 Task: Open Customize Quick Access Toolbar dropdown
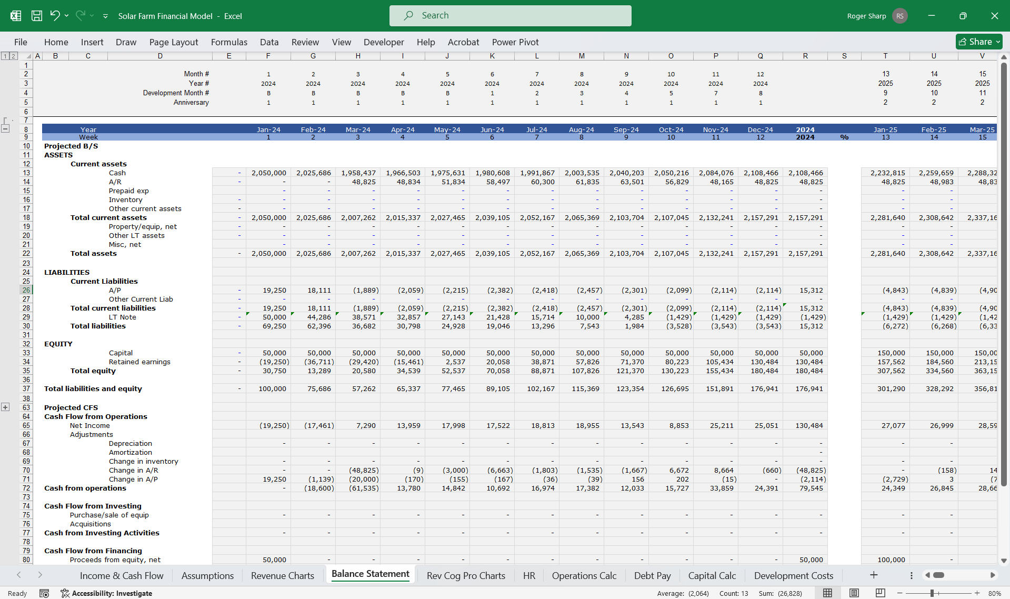(105, 16)
